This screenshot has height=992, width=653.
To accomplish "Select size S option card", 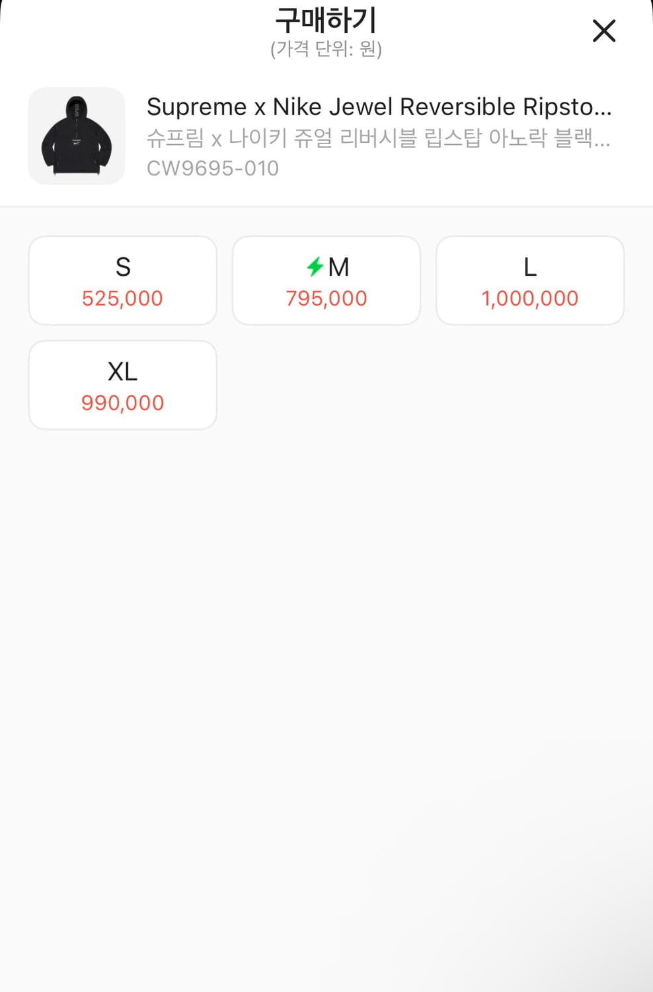I will pos(123,280).
